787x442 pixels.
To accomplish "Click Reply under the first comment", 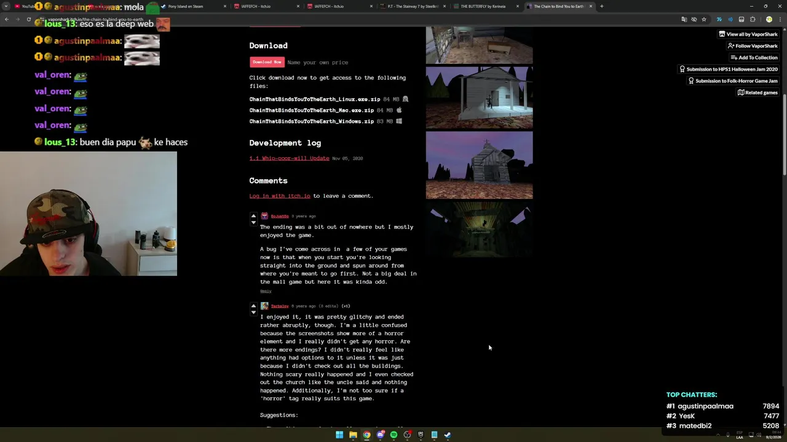I will tap(266, 291).
